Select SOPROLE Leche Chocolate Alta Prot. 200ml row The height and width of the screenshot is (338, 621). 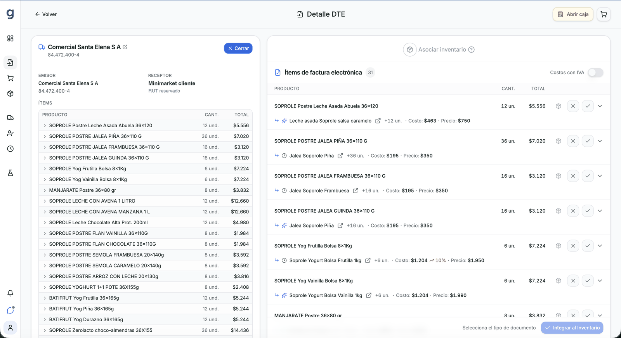(x=146, y=223)
